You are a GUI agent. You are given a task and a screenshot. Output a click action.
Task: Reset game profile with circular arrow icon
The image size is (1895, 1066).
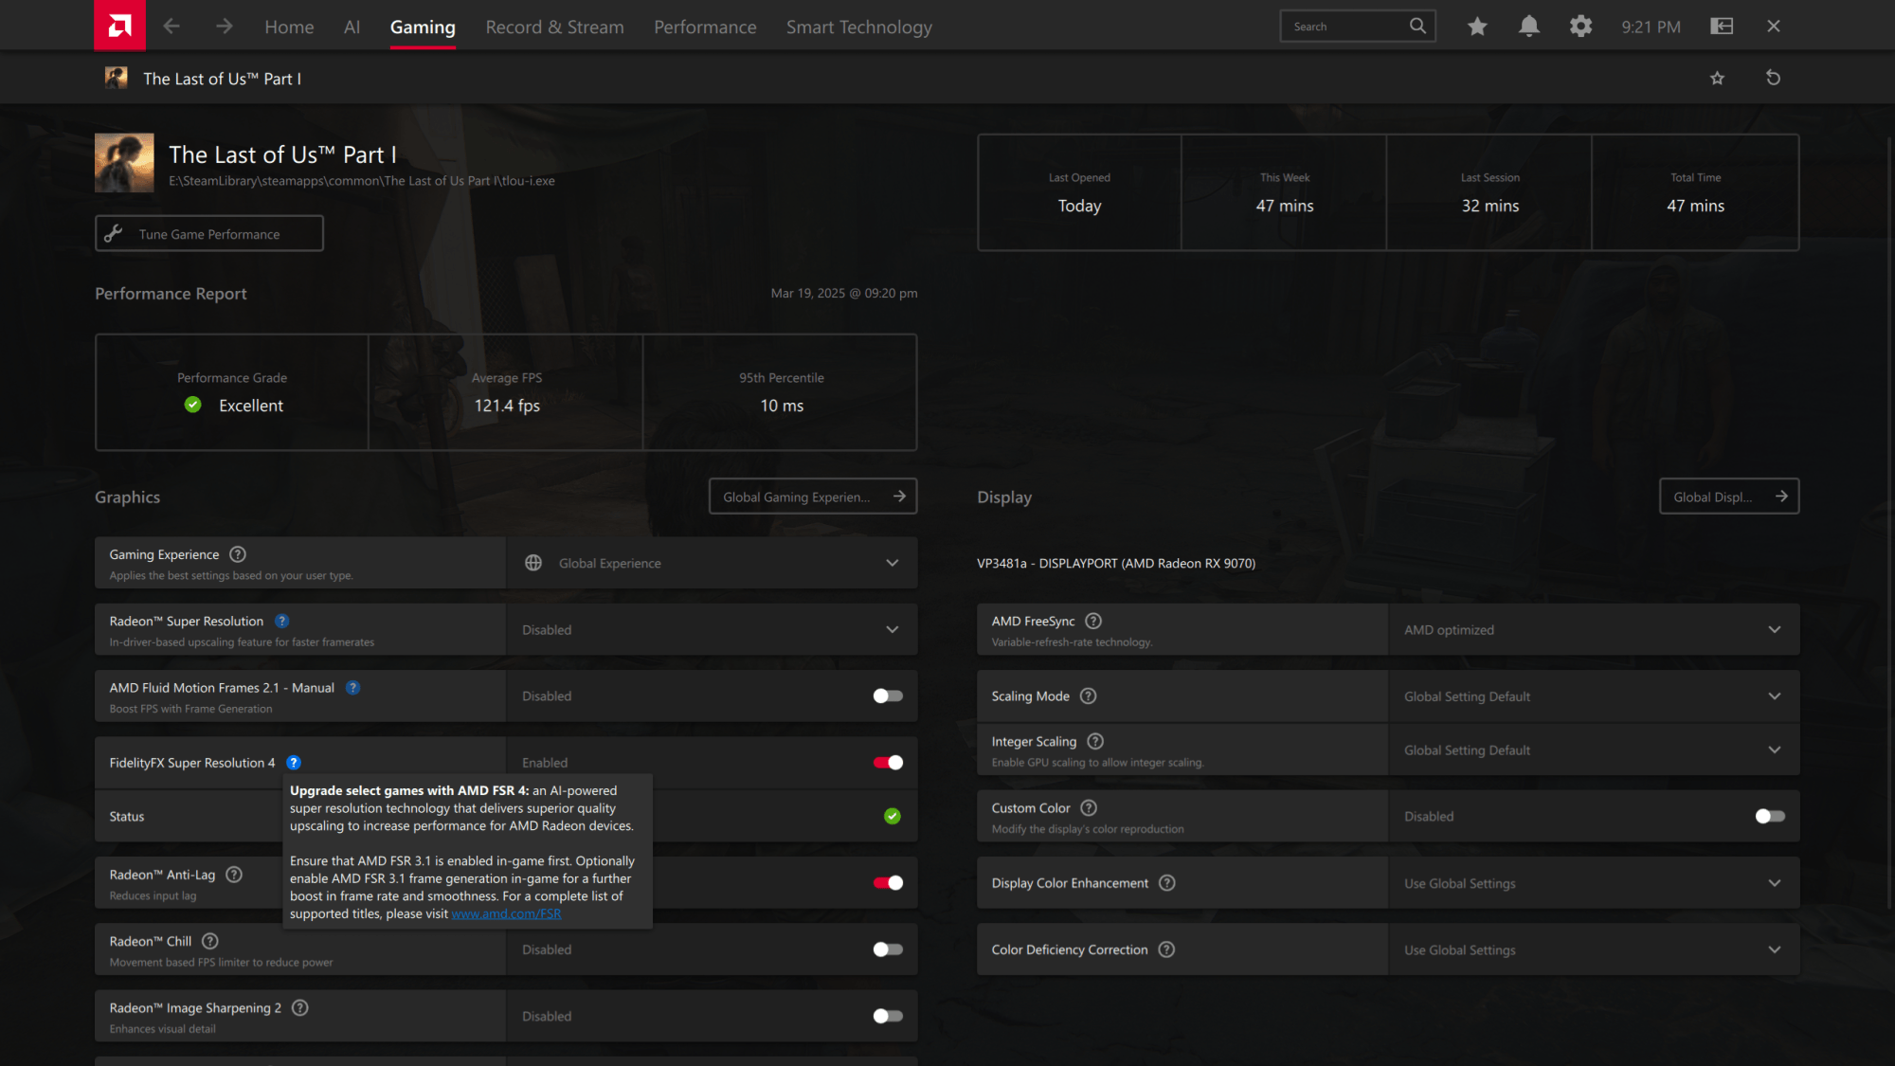[x=1773, y=78]
